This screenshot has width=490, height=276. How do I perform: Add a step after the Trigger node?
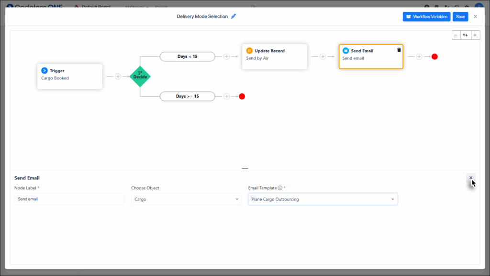(x=118, y=76)
